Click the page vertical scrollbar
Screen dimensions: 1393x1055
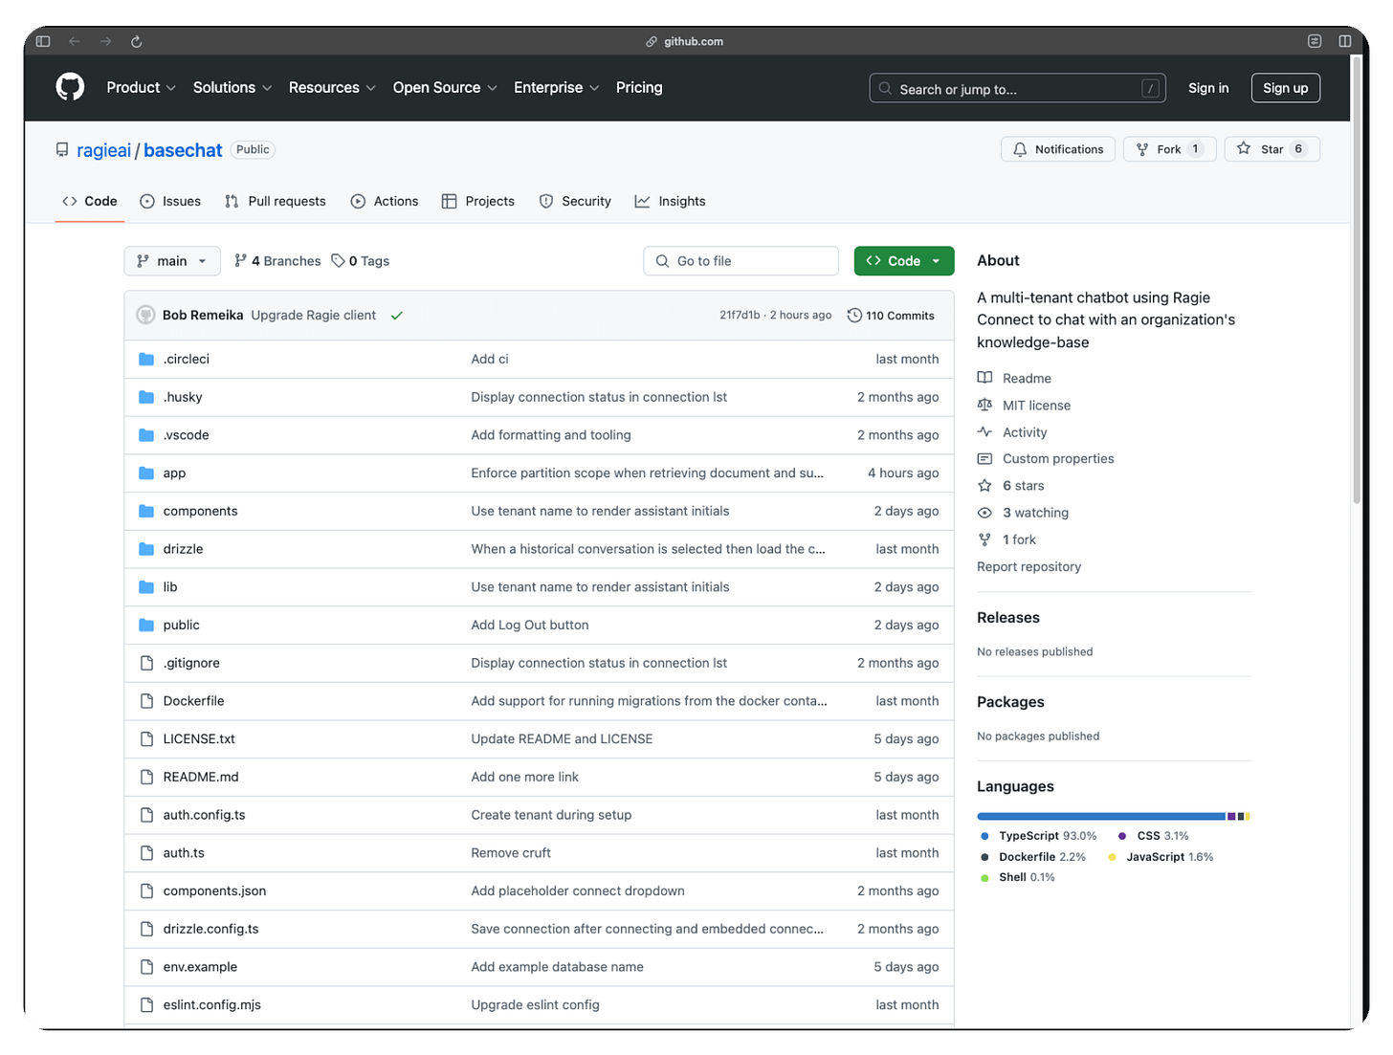point(1357,279)
